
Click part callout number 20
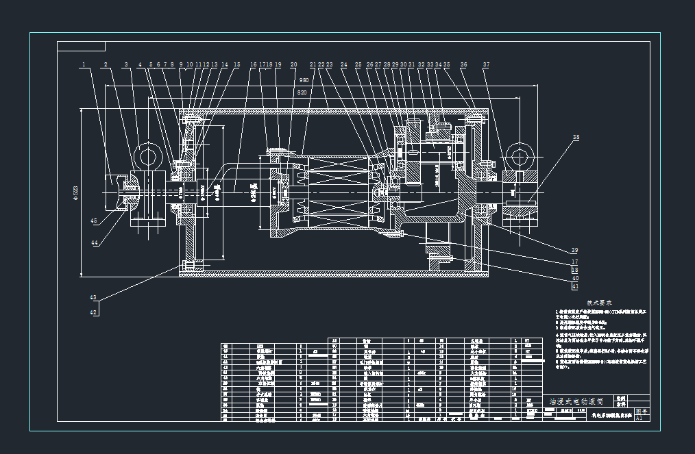(293, 65)
